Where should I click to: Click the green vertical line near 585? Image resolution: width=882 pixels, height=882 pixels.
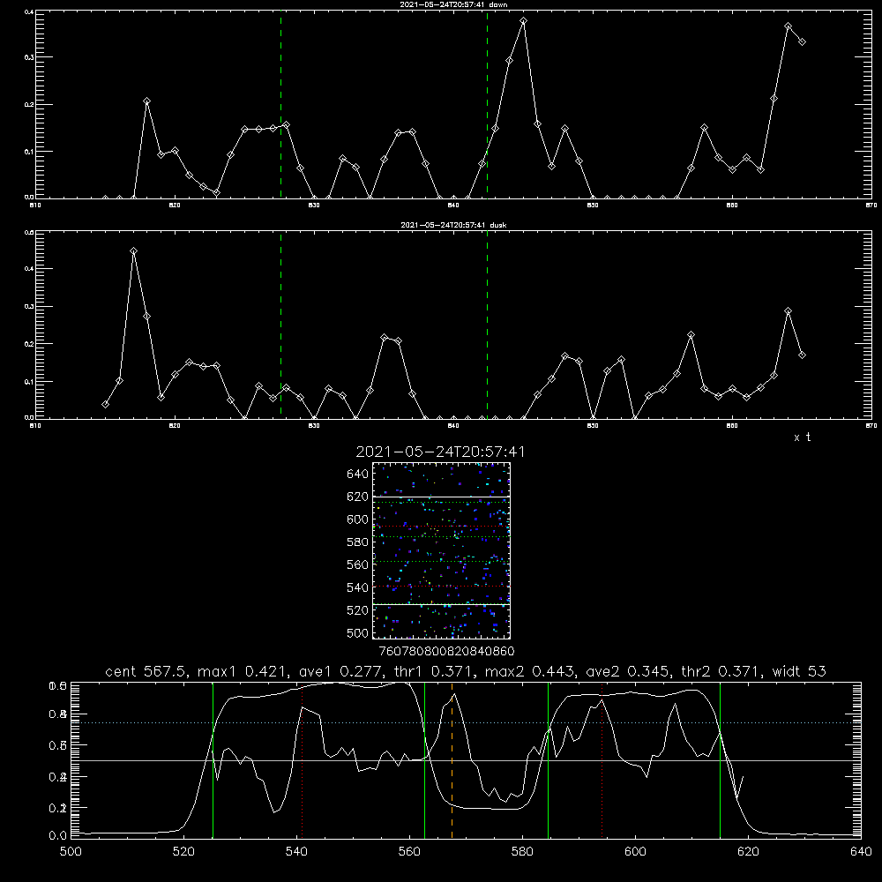[x=548, y=760]
